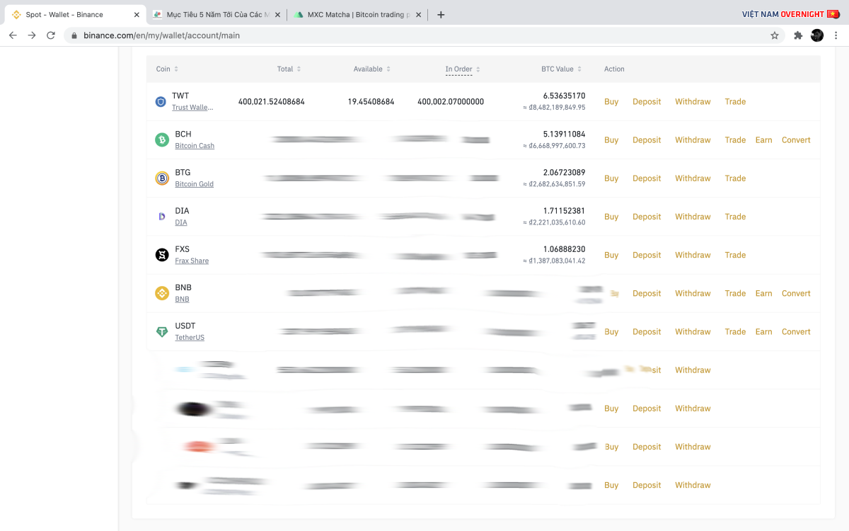Sort the table by Coin column

167,69
